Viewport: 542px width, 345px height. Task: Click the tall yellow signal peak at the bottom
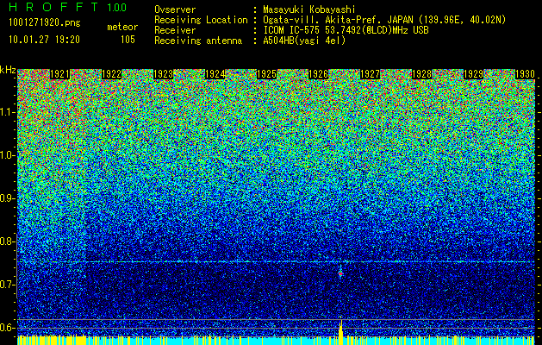(x=341, y=331)
